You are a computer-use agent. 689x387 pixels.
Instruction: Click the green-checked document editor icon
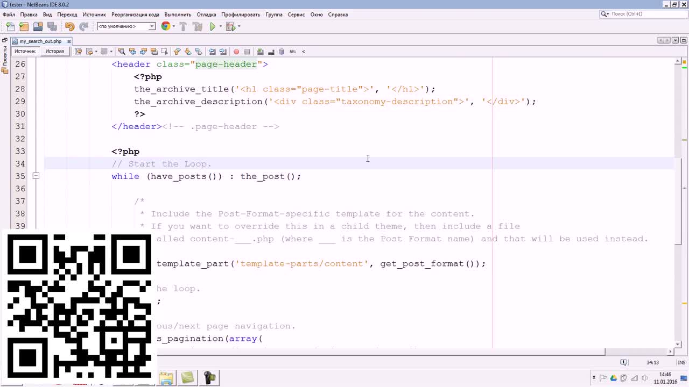(261, 52)
